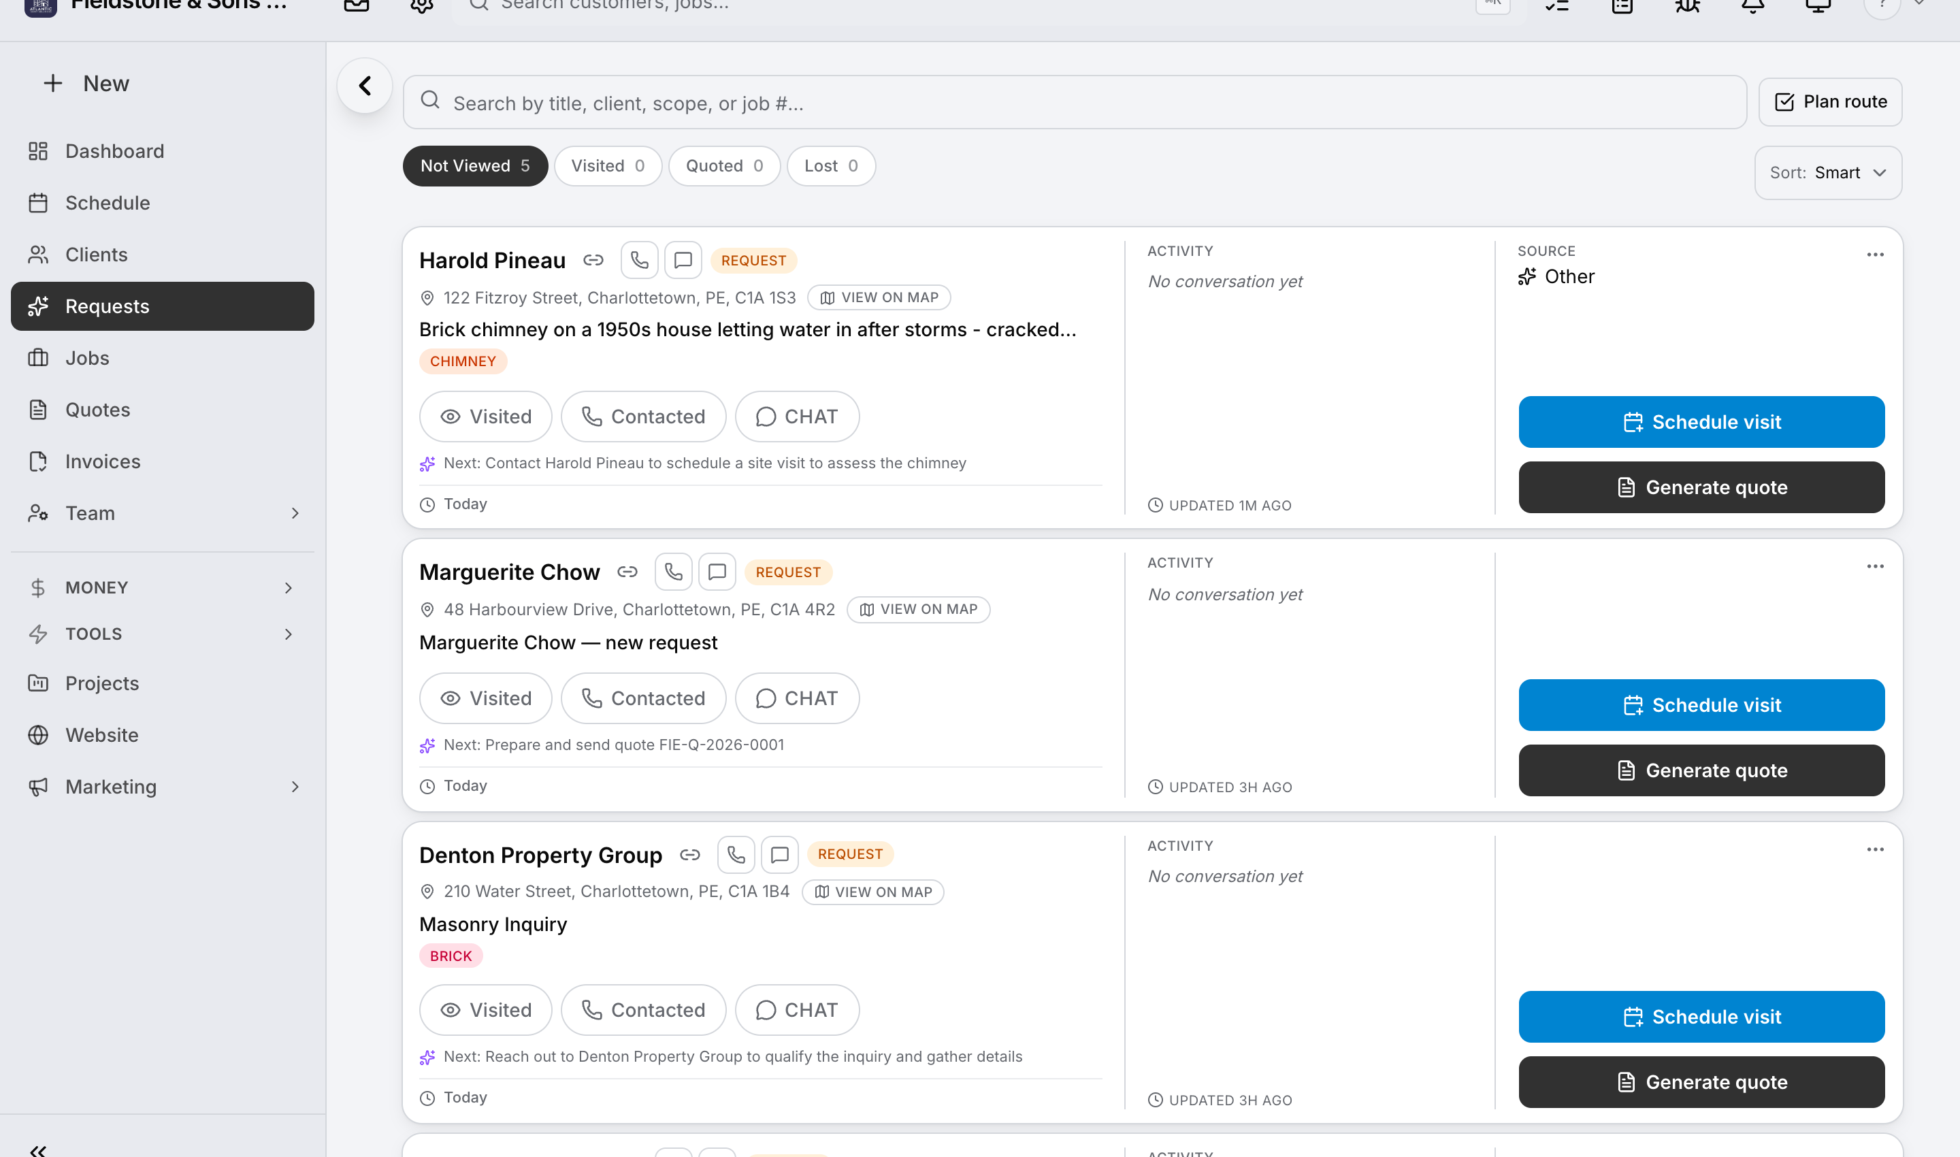1960x1157 pixels.
Task: Open Jobs in the sidebar
Action: click(162, 358)
